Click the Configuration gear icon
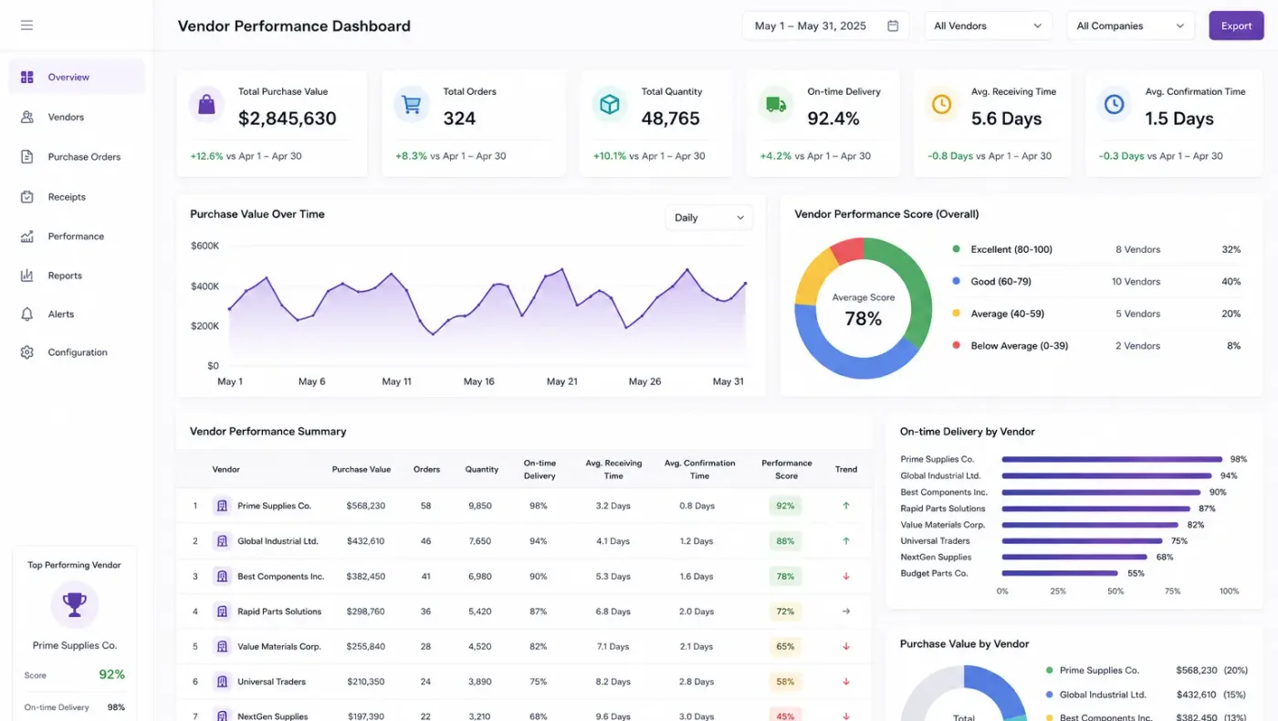This screenshot has height=721, width=1278. point(27,352)
